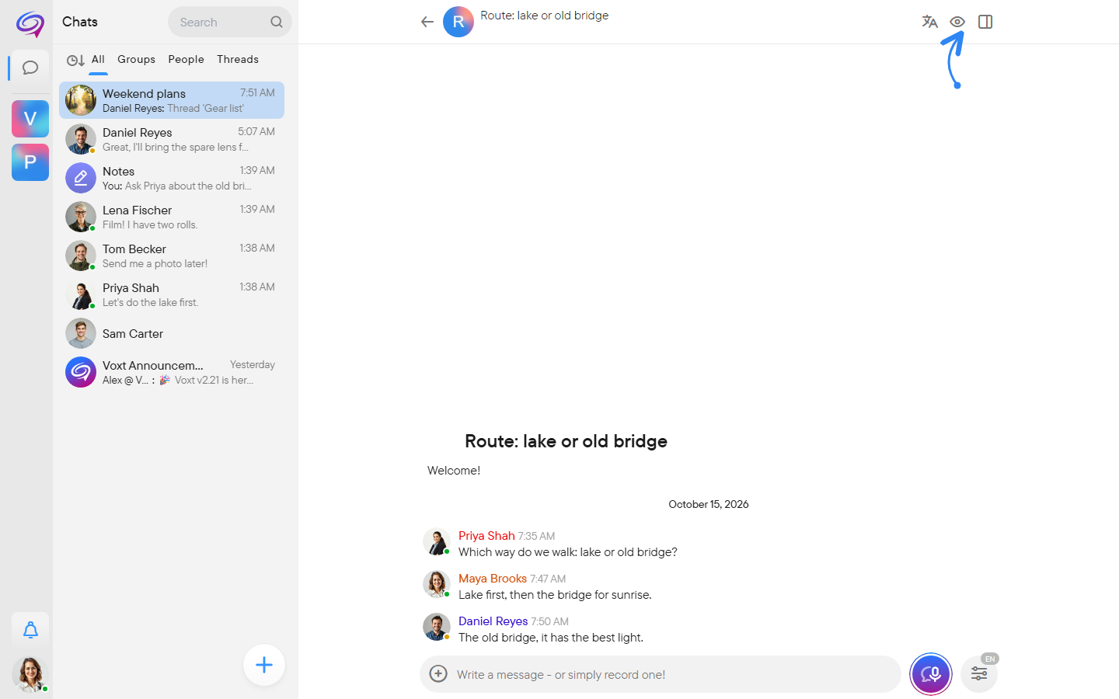1119x699 pixels.
Task: Switch to the Threads tab
Action: click(x=238, y=60)
